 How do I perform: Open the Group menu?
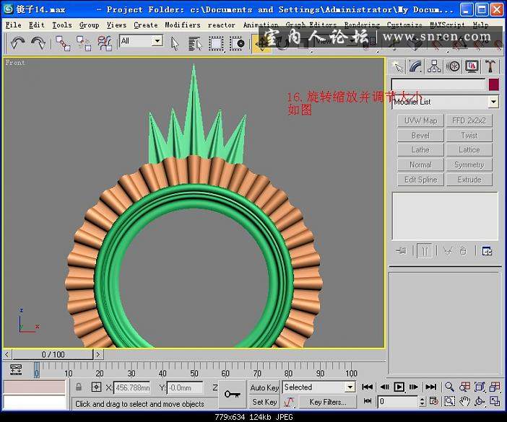(x=90, y=25)
